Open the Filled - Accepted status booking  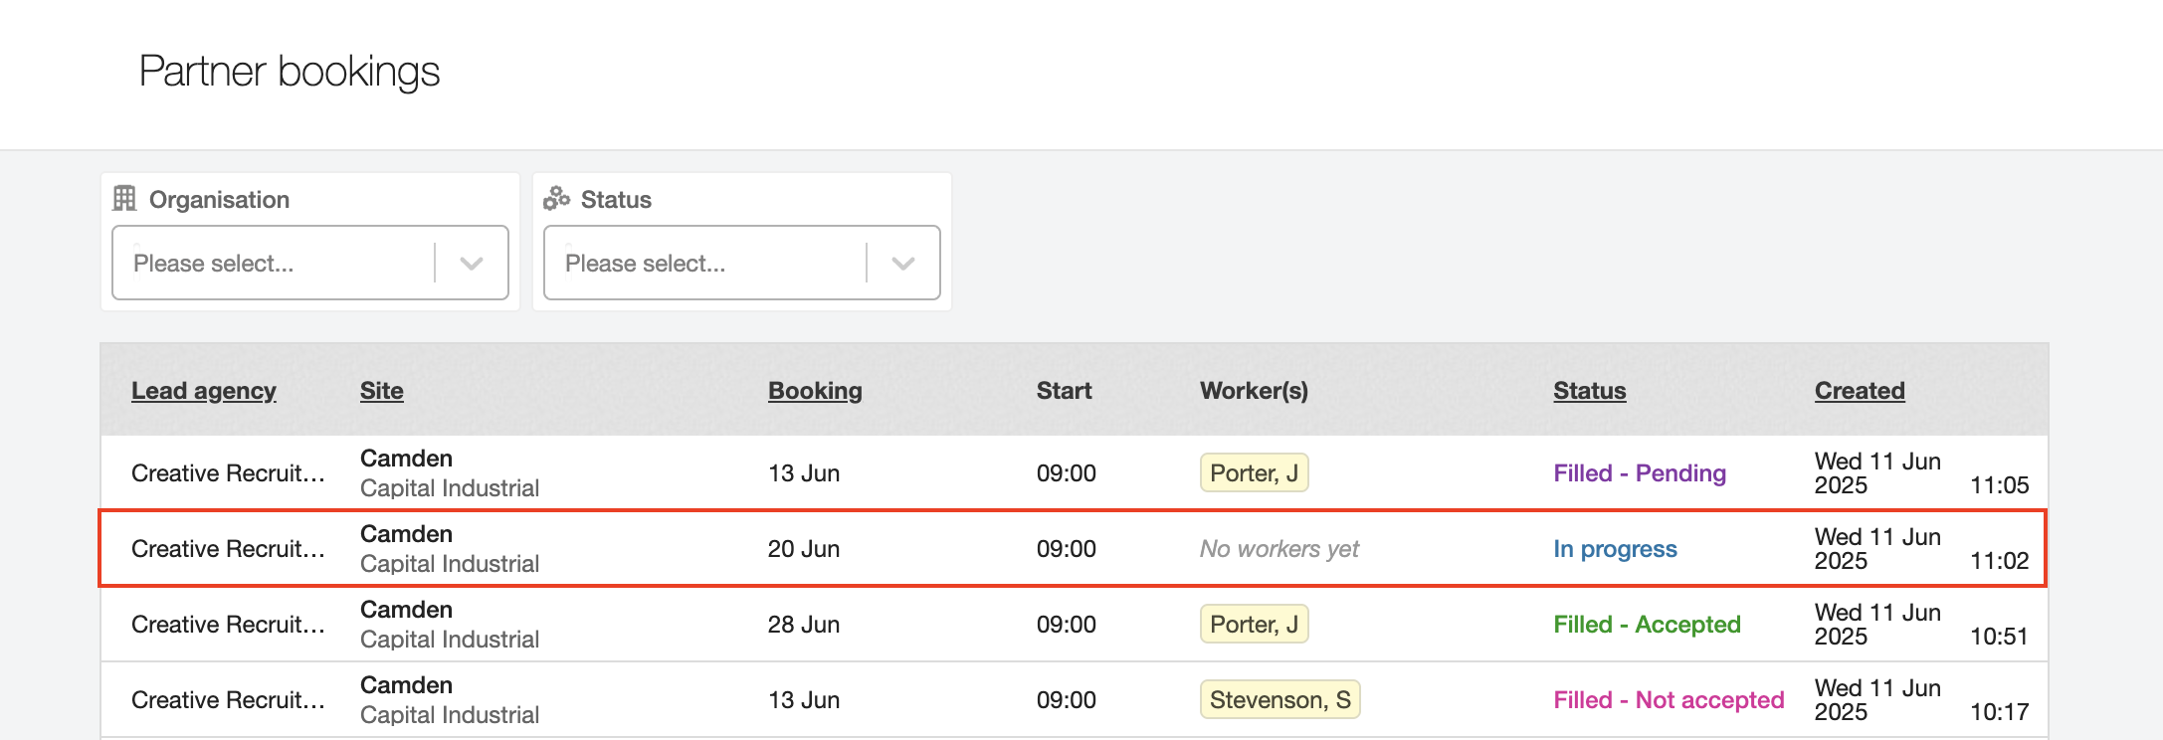(1647, 625)
